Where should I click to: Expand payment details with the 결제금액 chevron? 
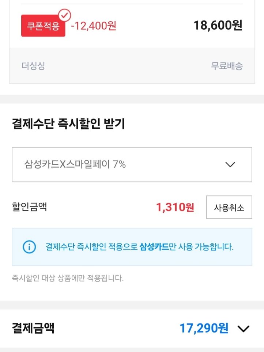click(244, 329)
